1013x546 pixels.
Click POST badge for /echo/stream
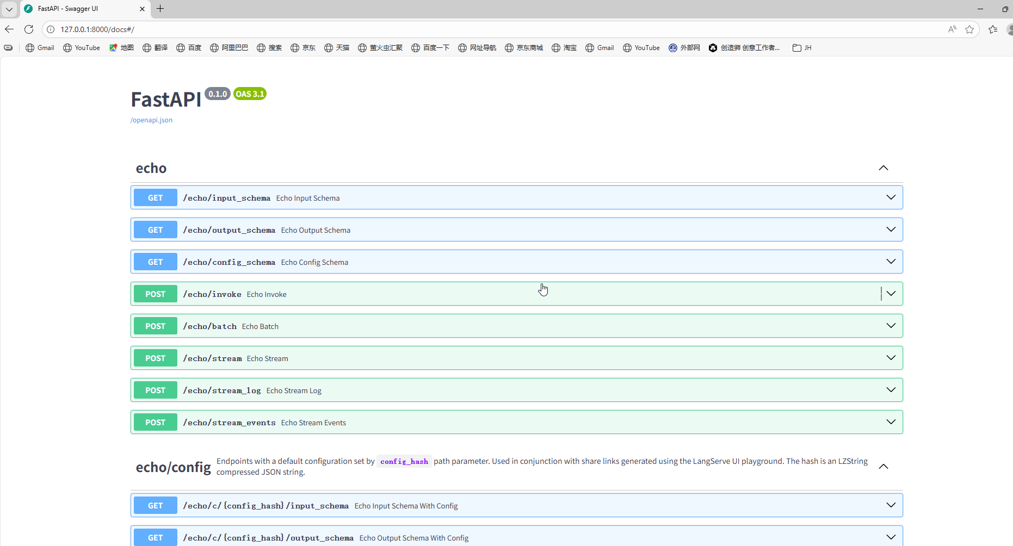[x=156, y=358]
